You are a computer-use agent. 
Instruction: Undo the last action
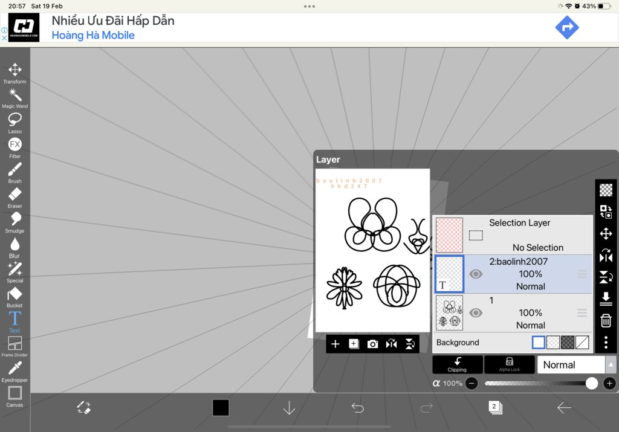[358, 408]
